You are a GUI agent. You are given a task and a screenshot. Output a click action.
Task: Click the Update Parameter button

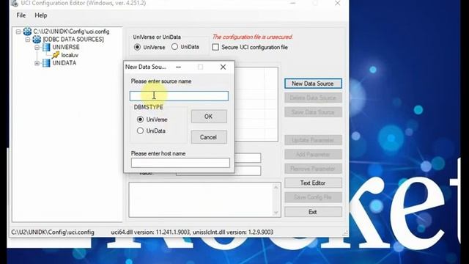[x=313, y=140]
